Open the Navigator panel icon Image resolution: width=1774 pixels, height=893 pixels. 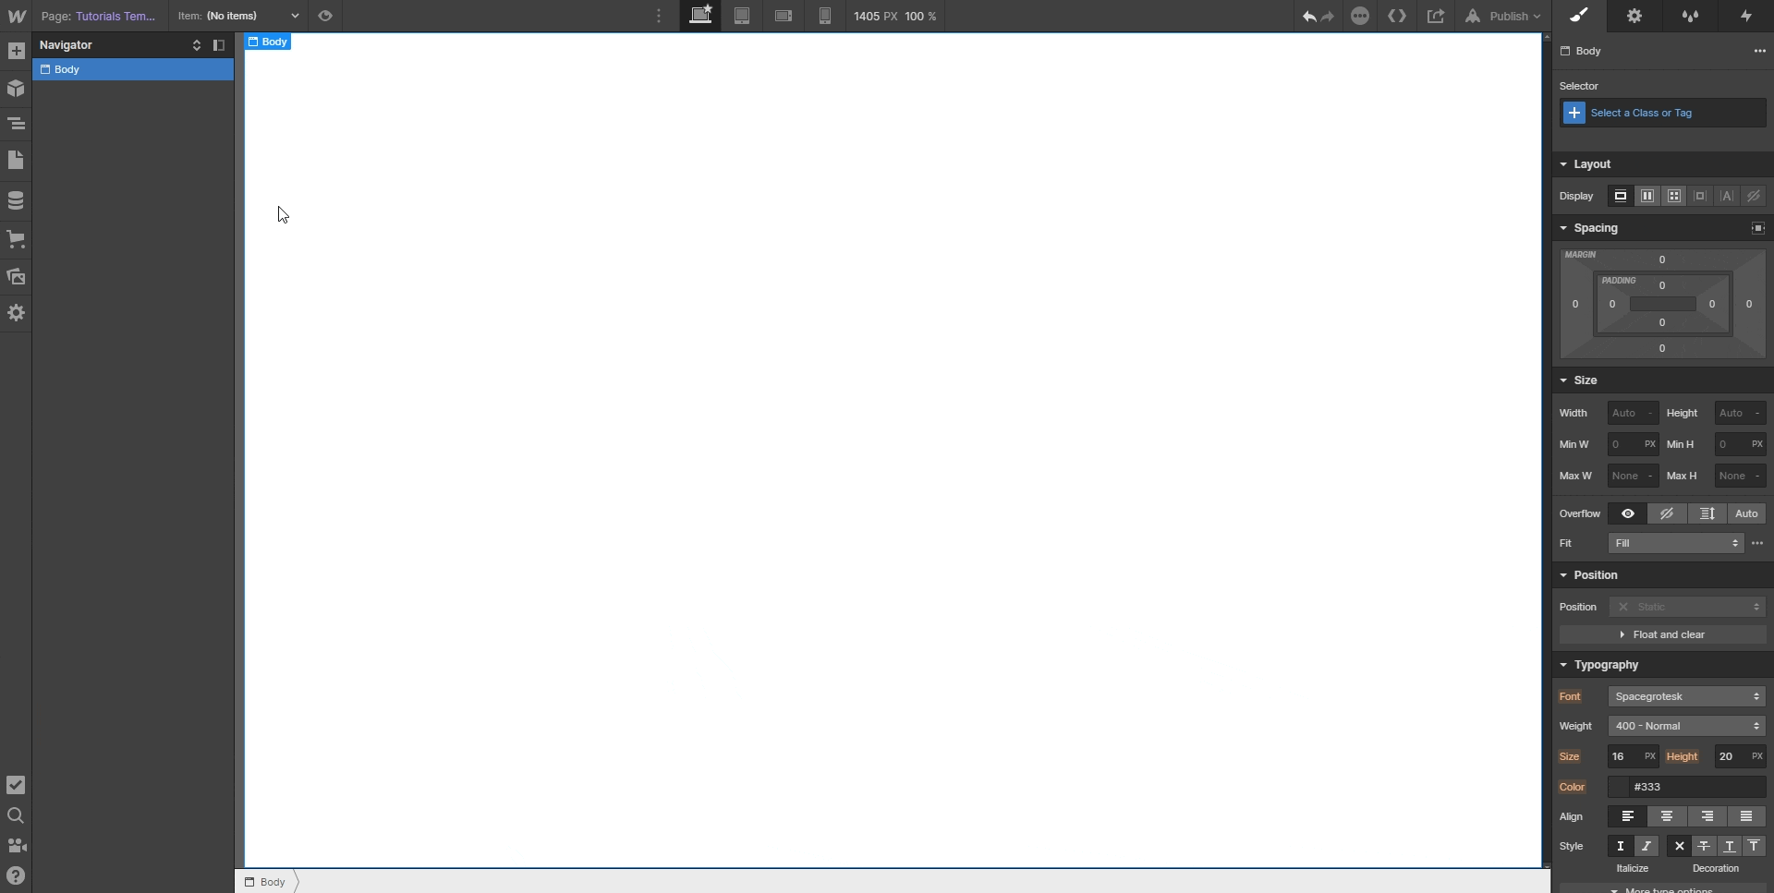coord(16,124)
